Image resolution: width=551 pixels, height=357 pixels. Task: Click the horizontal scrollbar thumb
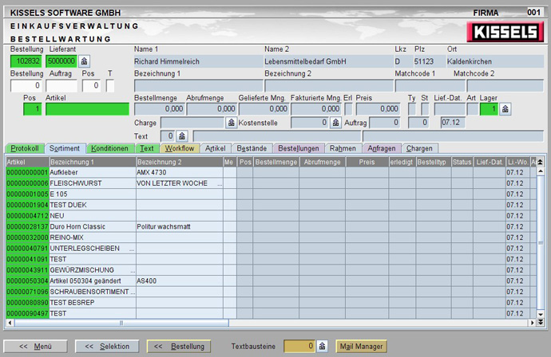(x=121, y=323)
